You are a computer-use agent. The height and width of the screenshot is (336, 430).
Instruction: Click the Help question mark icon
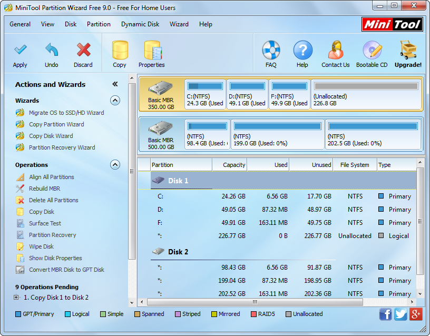point(302,50)
